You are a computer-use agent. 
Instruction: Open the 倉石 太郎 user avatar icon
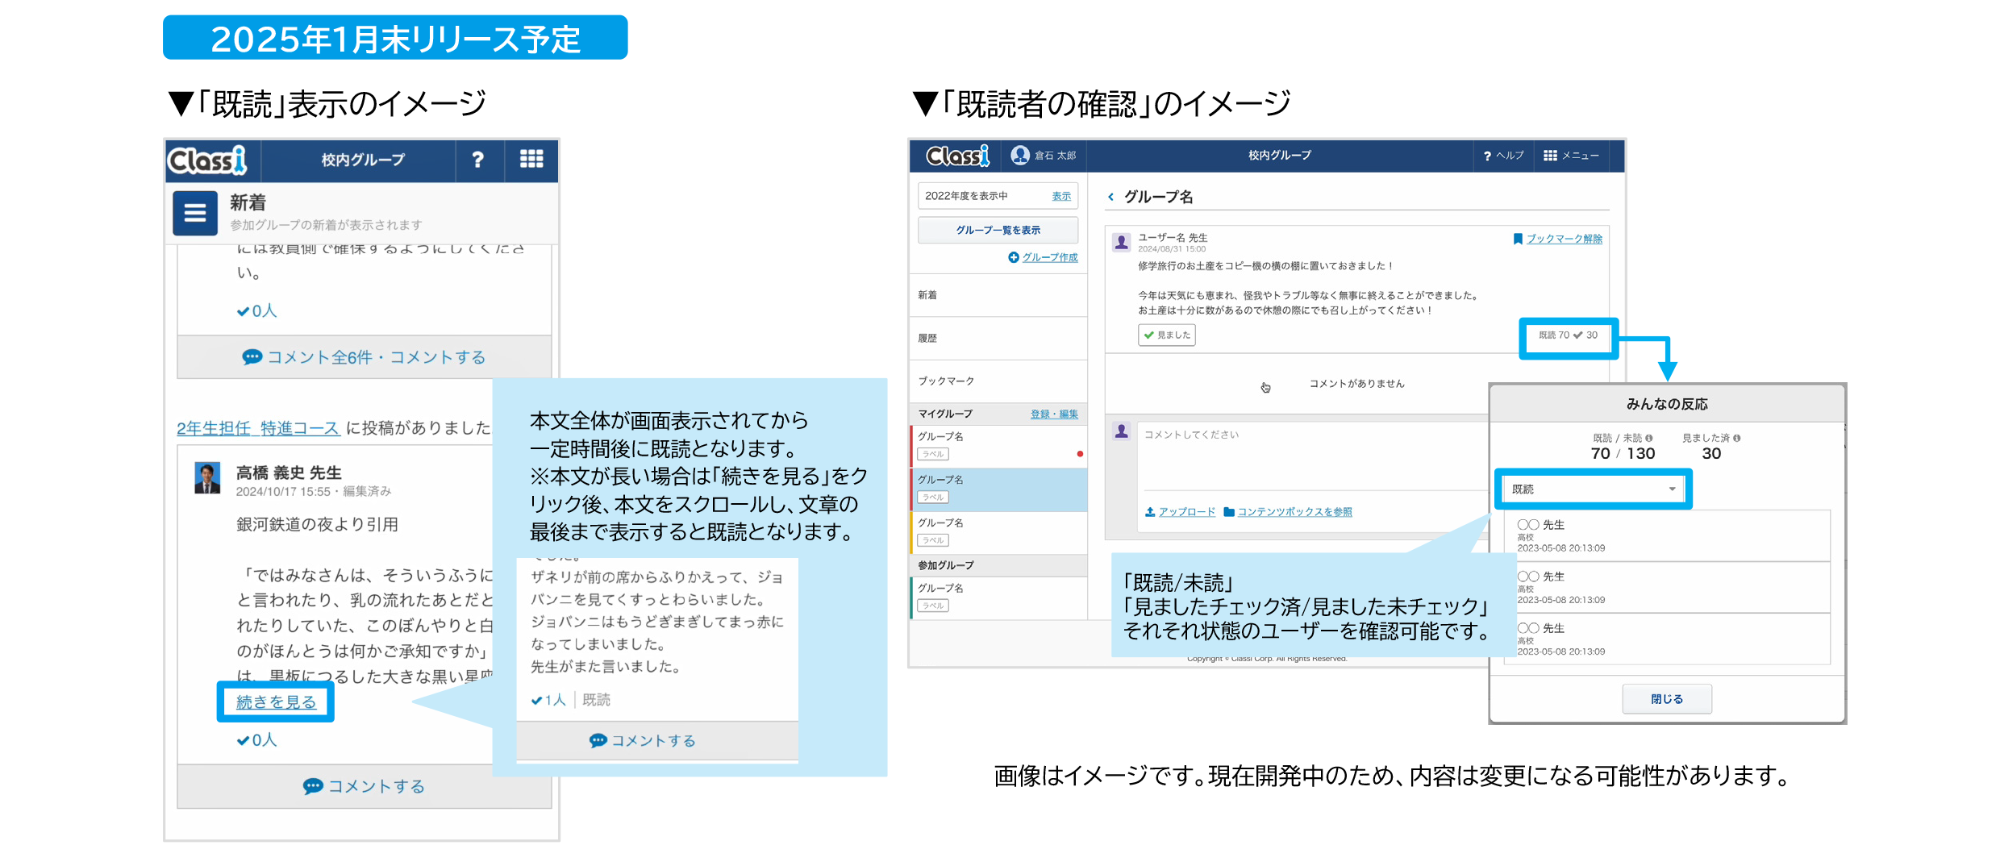[1019, 155]
